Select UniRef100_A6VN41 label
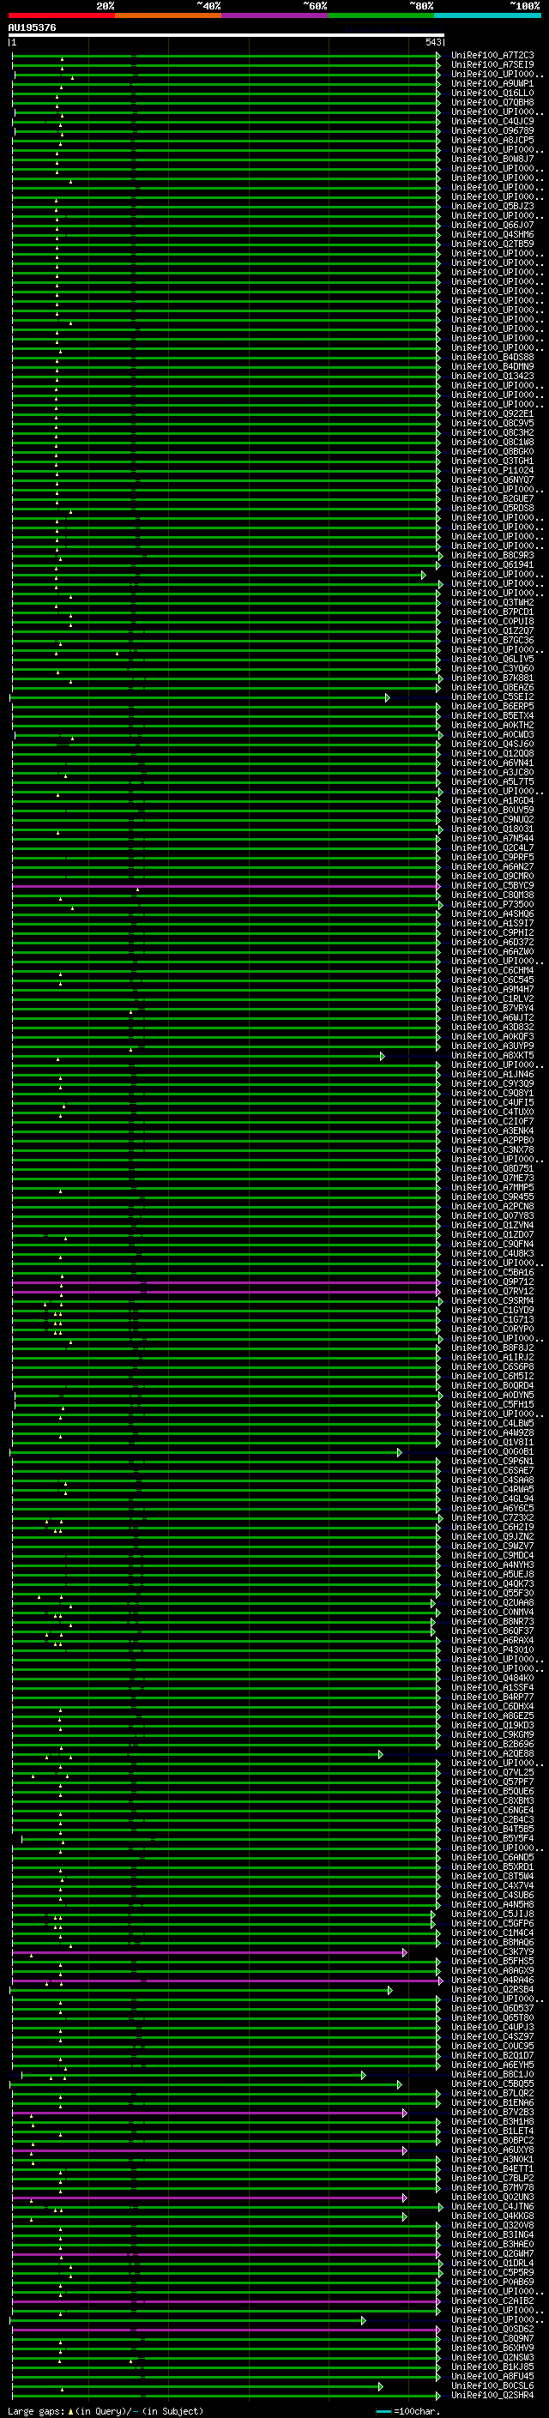Viewport: 549px width, 2418px height. point(492,763)
